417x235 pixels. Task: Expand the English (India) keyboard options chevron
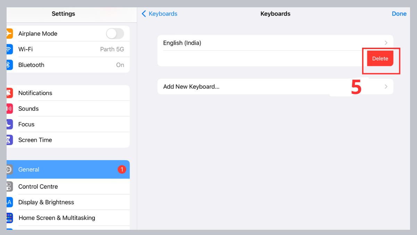[x=386, y=43]
